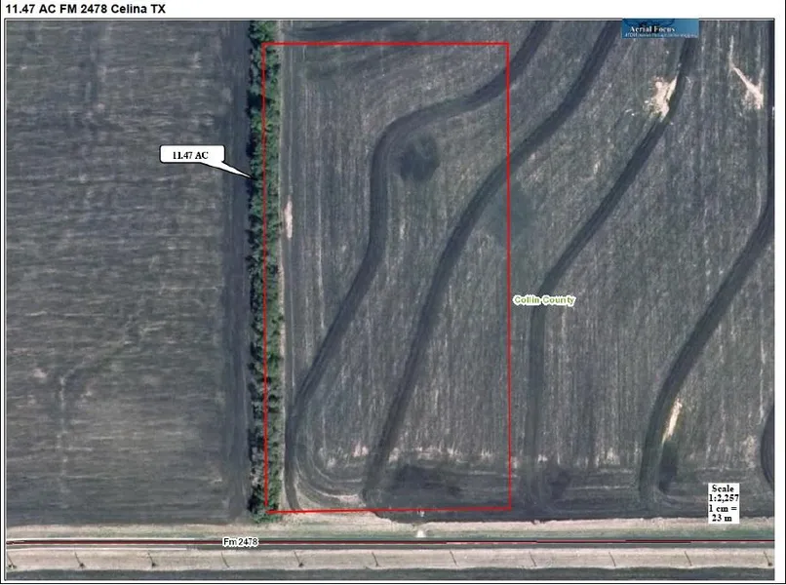Click the bottom-right corner of red parcel boundary
Screen dimensions: 786x585
[x=510, y=509]
